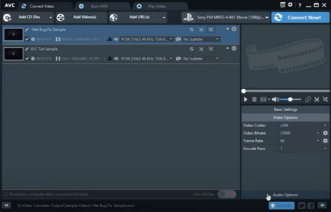Open the Encode Pass dropdown
Screen dimensions: 331x212
[303, 149]
